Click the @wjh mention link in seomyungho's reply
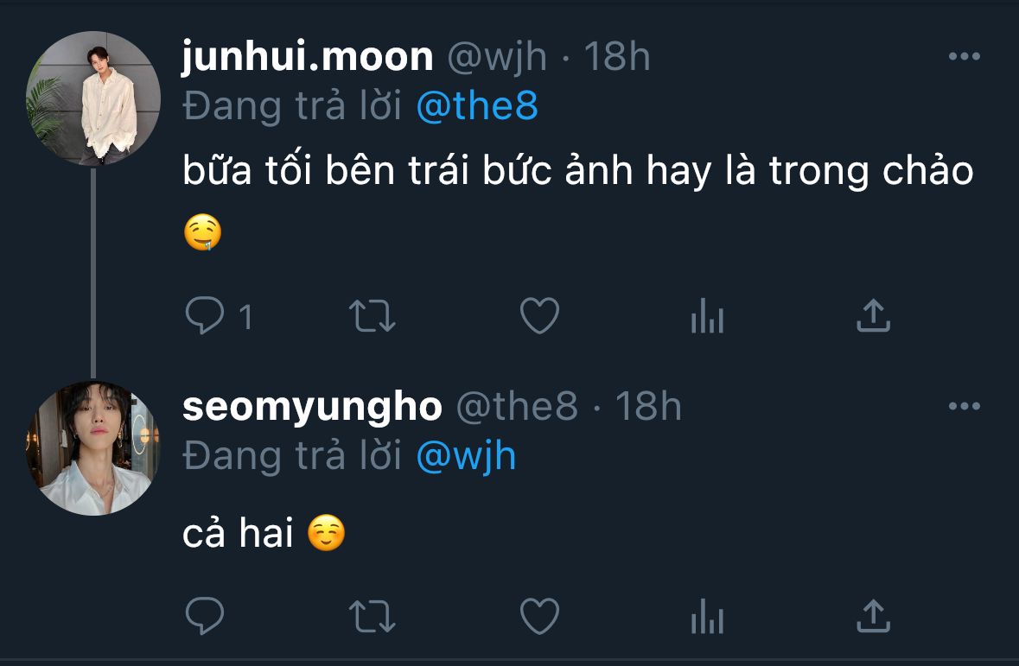The height and width of the screenshot is (666, 1019). [x=466, y=455]
